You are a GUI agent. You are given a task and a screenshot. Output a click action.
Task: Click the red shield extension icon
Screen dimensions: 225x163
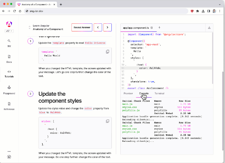[x=192, y=11]
